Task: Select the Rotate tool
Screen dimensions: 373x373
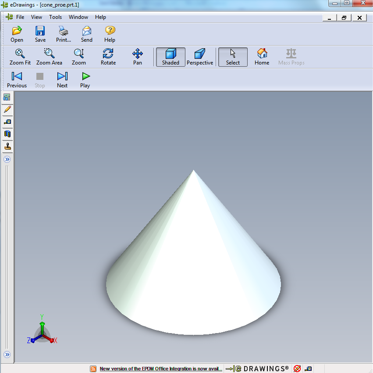Action: click(x=108, y=57)
